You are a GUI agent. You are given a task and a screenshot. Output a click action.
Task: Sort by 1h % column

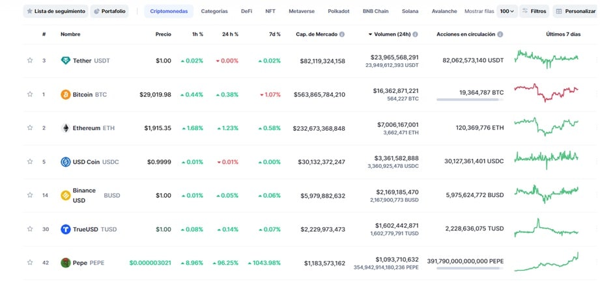pos(197,34)
